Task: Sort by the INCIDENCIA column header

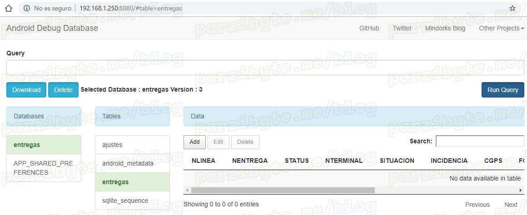Action: click(449, 161)
